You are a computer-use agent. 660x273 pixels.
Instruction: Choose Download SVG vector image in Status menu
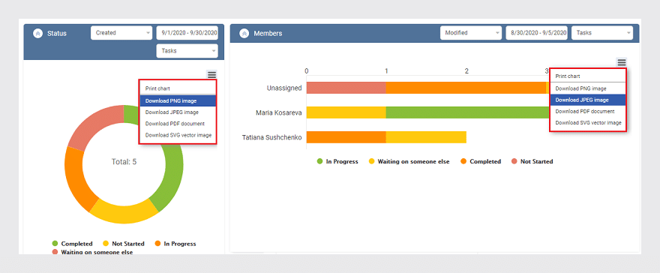click(x=178, y=135)
